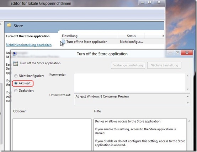The image size is (197, 152).
Task: Minimize the Gruppenrichtlinien editor window
Action: pos(142,2)
